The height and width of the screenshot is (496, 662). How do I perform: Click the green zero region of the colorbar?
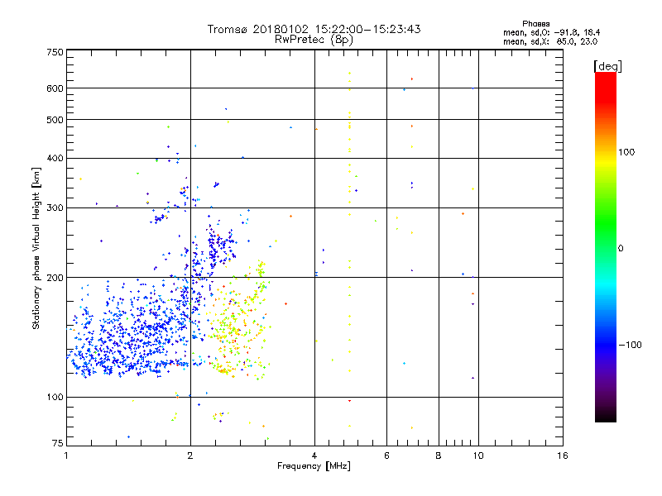pyautogui.click(x=606, y=248)
